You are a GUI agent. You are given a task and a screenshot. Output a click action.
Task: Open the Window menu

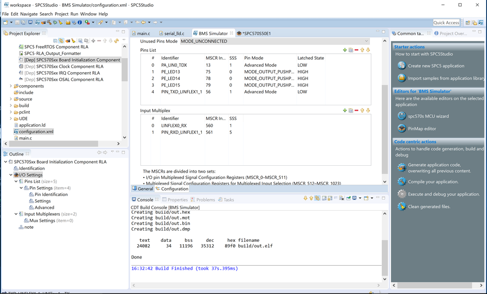(88, 14)
